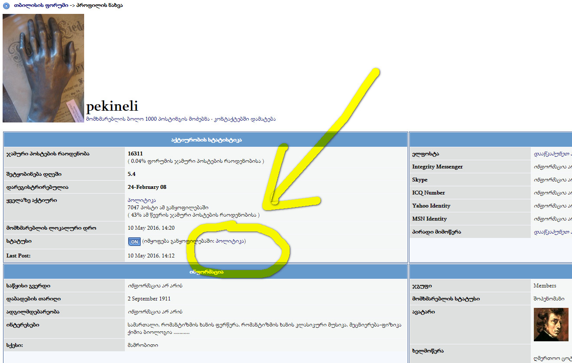Click the blue ON status badge
572x363 pixels.
pyautogui.click(x=134, y=241)
